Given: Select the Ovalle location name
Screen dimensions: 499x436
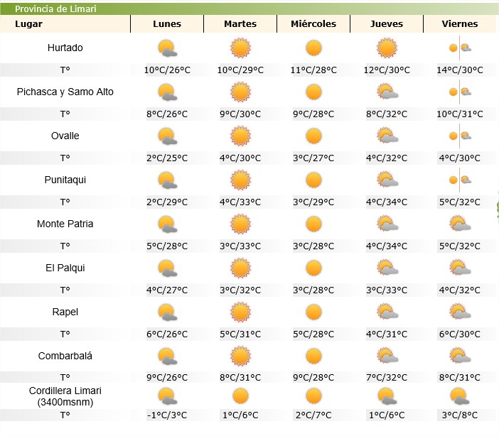Looking at the screenshot, I should point(65,136).
